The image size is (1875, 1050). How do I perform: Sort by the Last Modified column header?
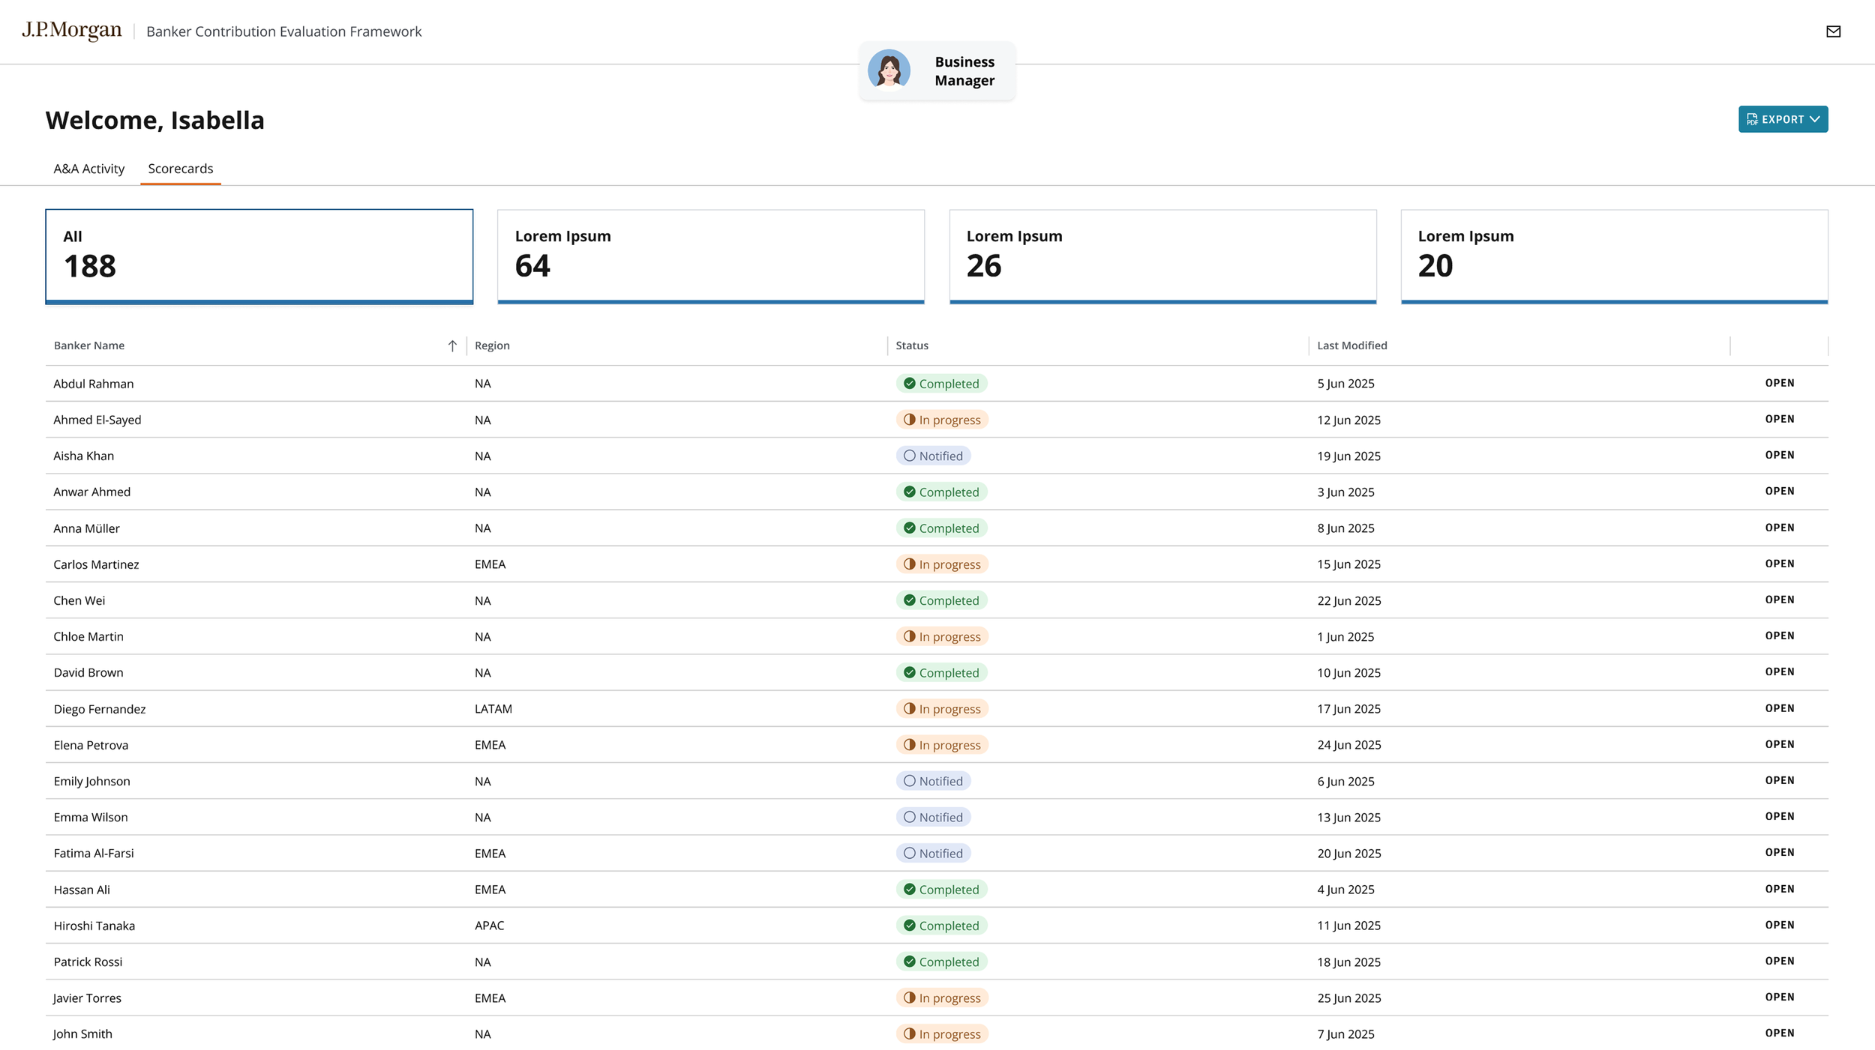pos(1352,346)
